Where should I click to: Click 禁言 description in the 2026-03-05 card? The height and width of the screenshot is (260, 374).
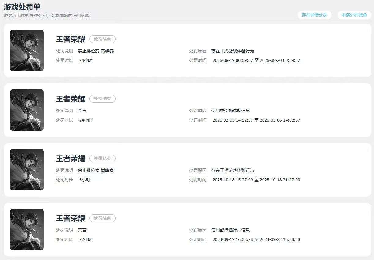(82, 111)
